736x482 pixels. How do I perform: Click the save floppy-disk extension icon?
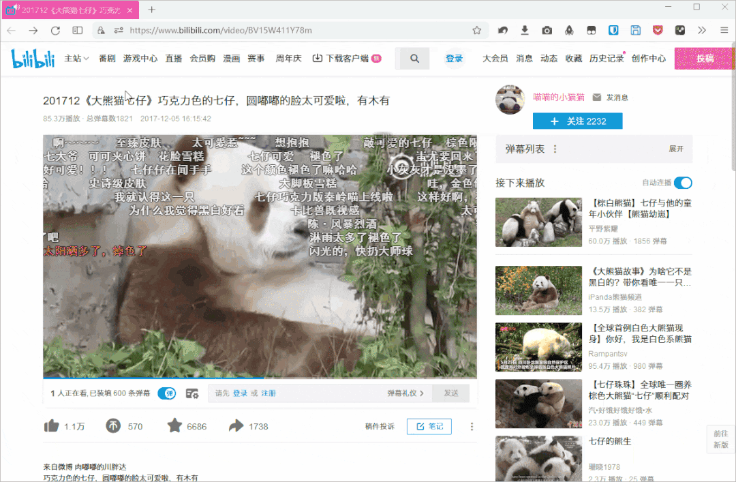[636, 31]
